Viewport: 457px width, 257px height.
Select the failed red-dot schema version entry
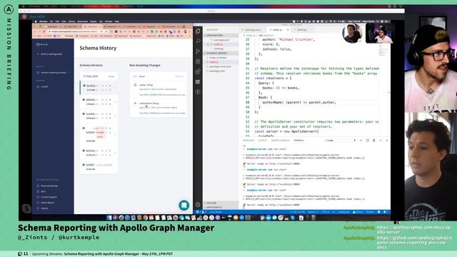pyautogui.click(x=99, y=134)
